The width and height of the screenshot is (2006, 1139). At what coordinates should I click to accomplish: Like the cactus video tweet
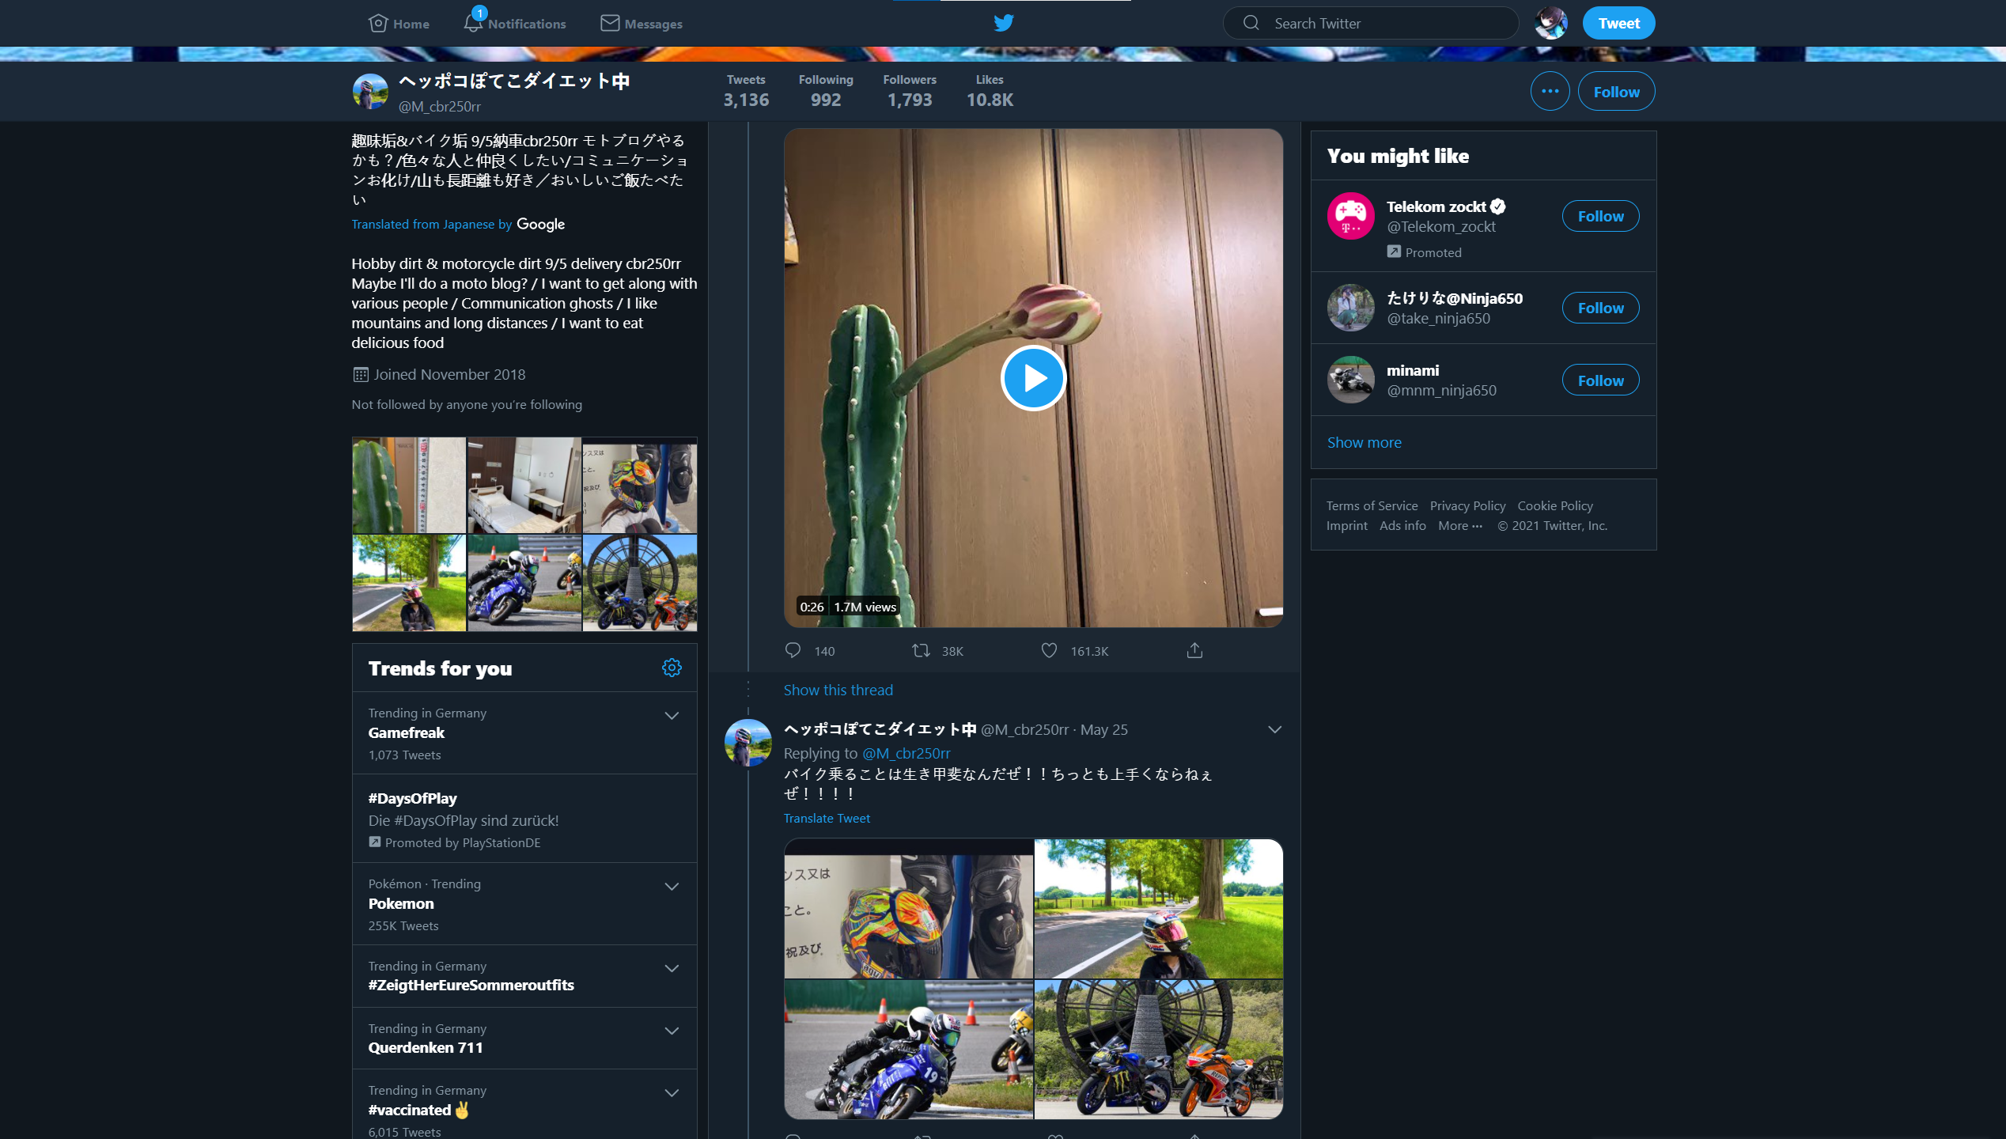(x=1049, y=650)
